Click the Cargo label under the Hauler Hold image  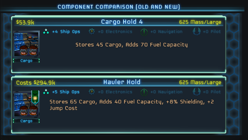[x=26, y=121]
